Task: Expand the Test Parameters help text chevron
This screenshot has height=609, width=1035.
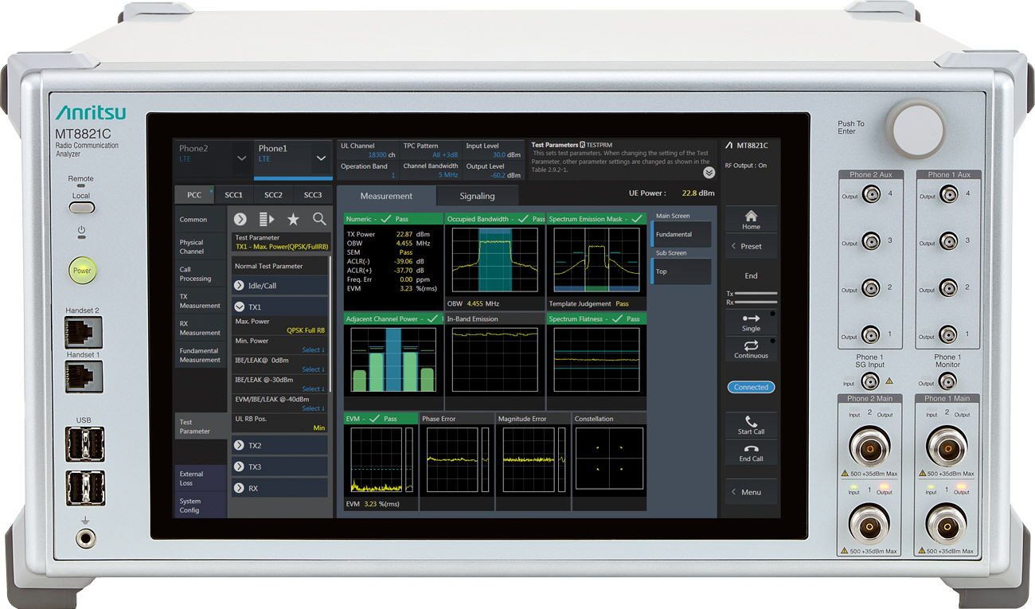Action: (x=709, y=173)
